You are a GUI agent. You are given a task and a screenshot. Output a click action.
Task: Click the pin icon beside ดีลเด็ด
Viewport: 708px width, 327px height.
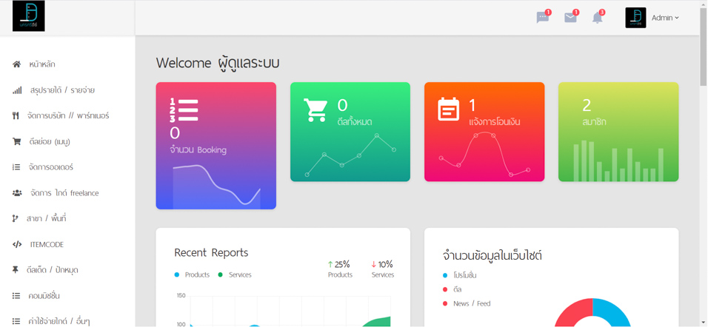pos(16,270)
